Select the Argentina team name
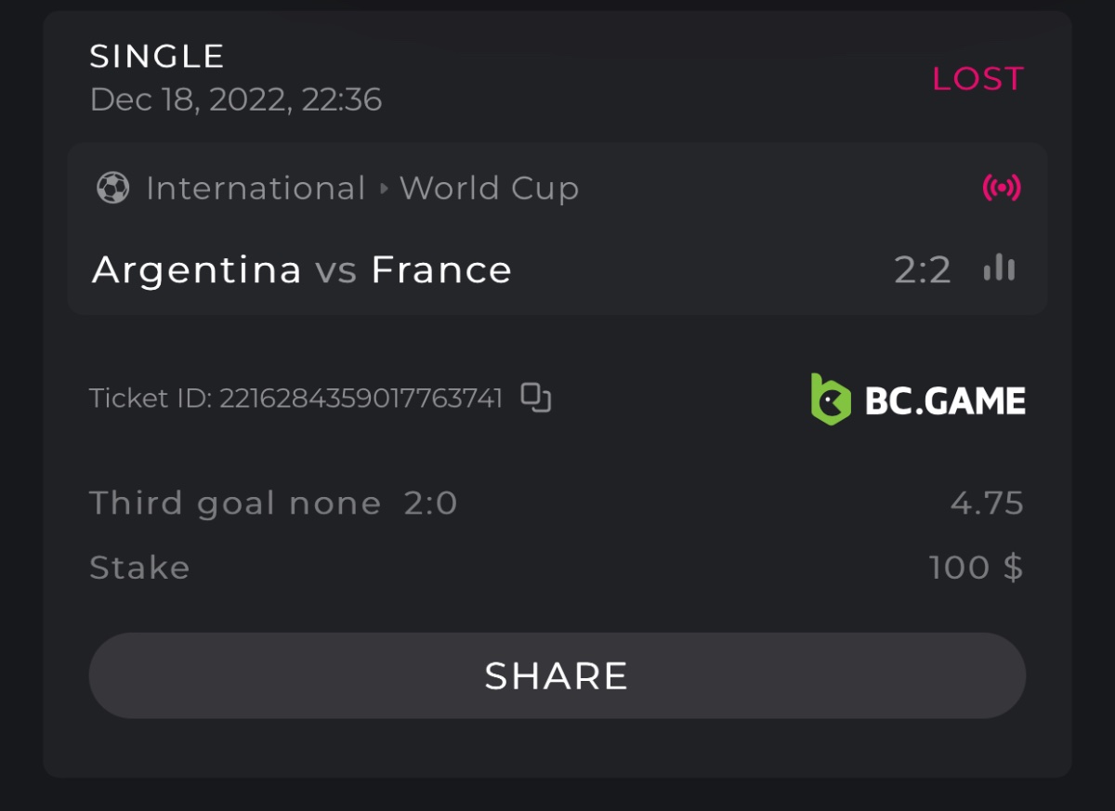The height and width of the screenshot is (811, 1115). [x=197, y=270]
